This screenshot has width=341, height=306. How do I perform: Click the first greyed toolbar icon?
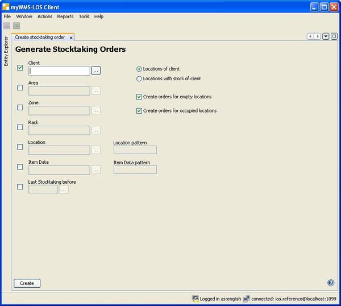point(7,26)
